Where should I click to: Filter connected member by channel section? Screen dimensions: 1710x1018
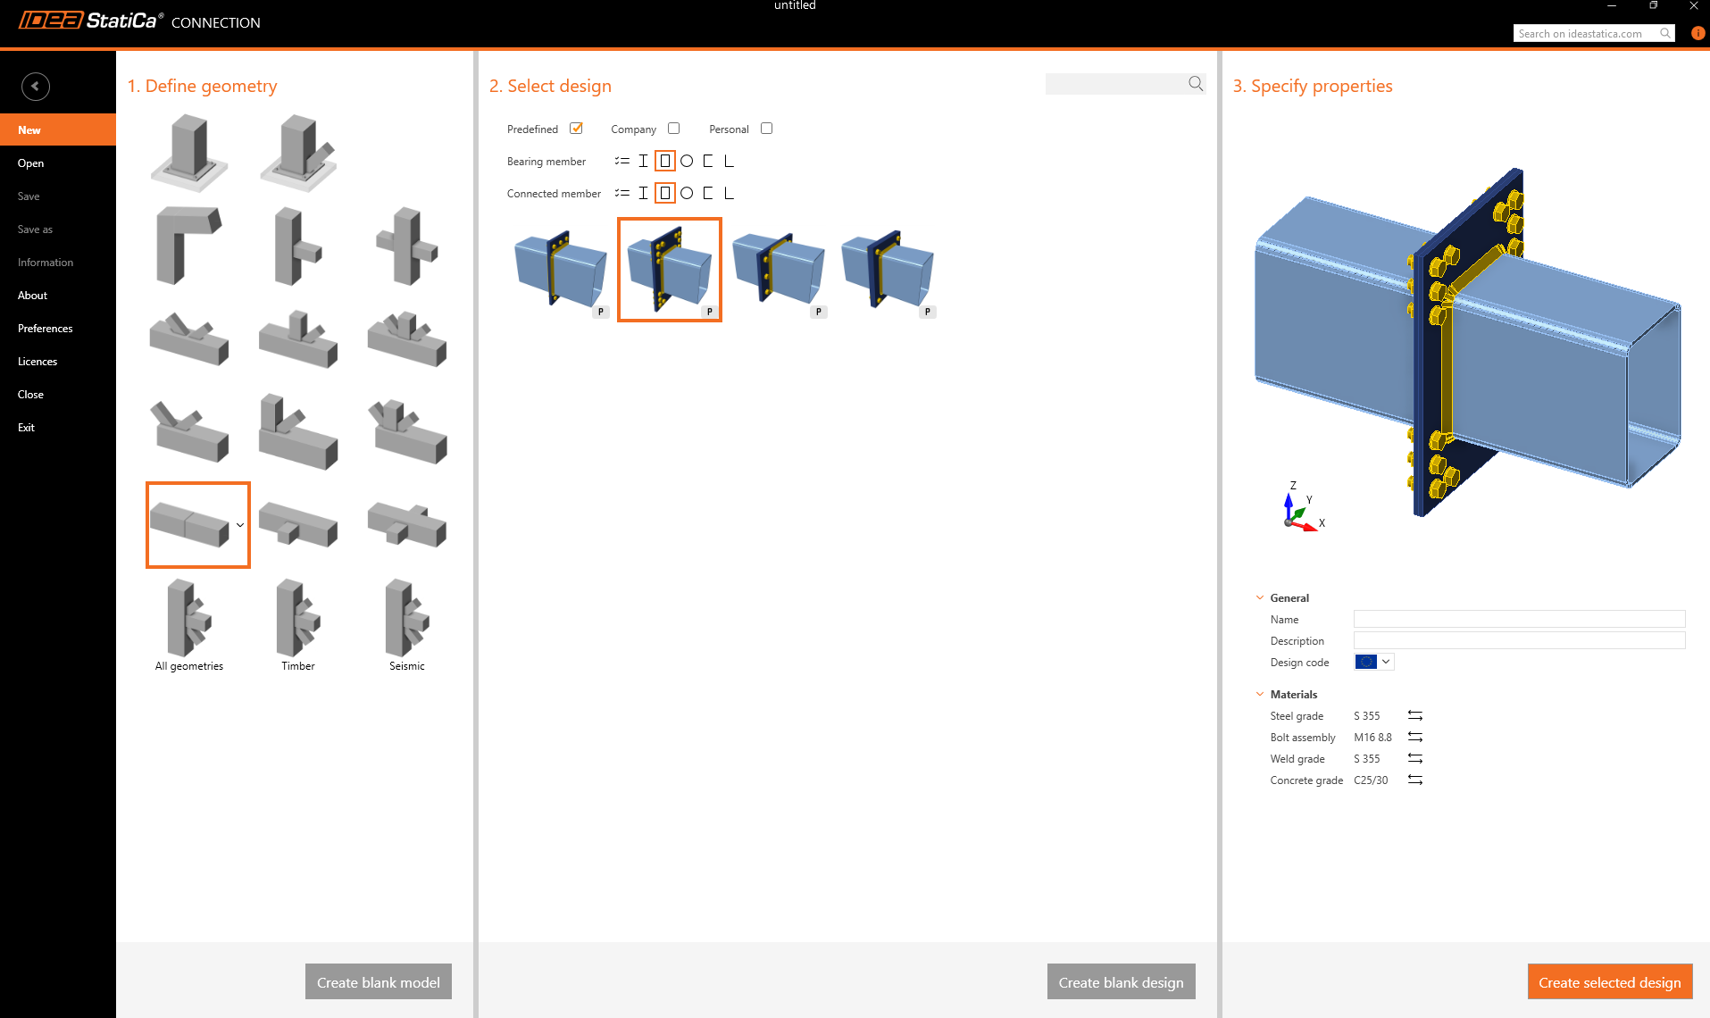708,193
